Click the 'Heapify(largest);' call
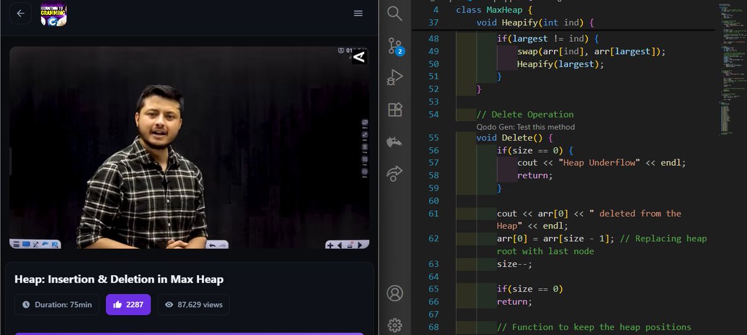 point(561,64)
